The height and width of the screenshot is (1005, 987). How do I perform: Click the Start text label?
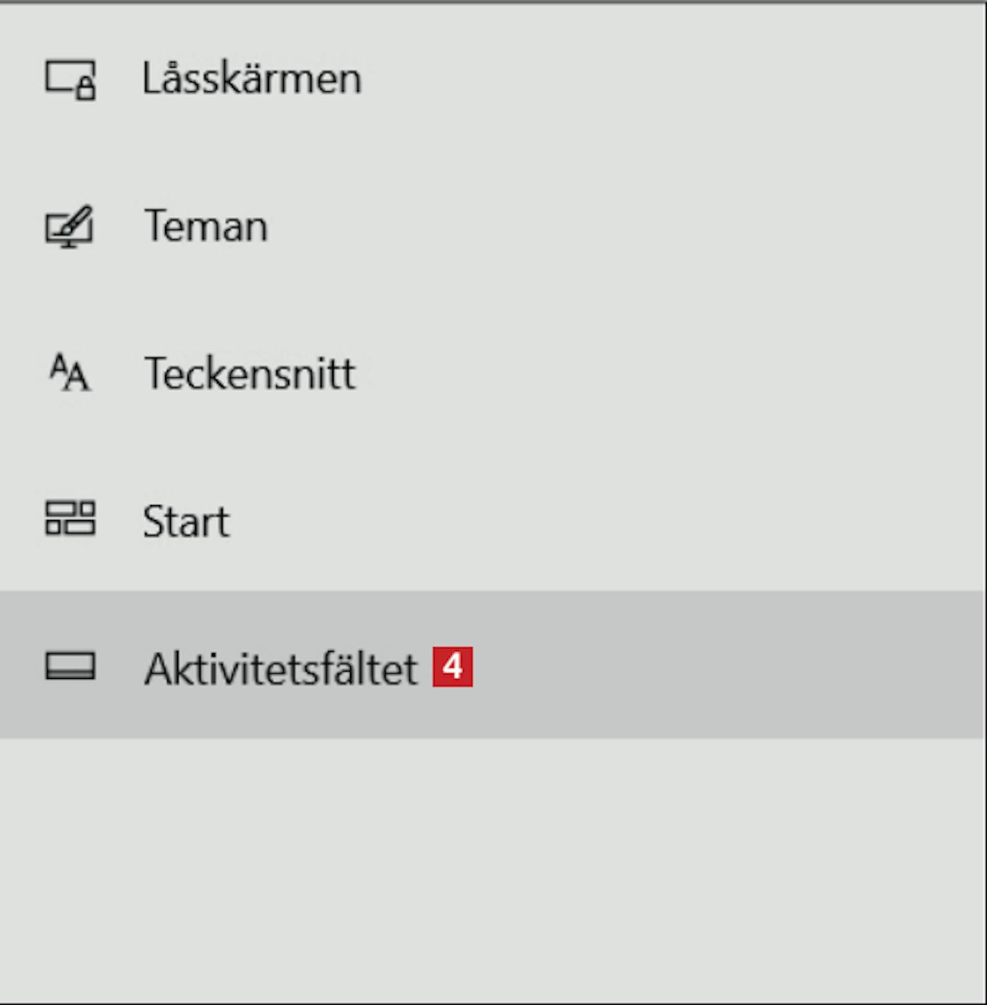[186, 522]
